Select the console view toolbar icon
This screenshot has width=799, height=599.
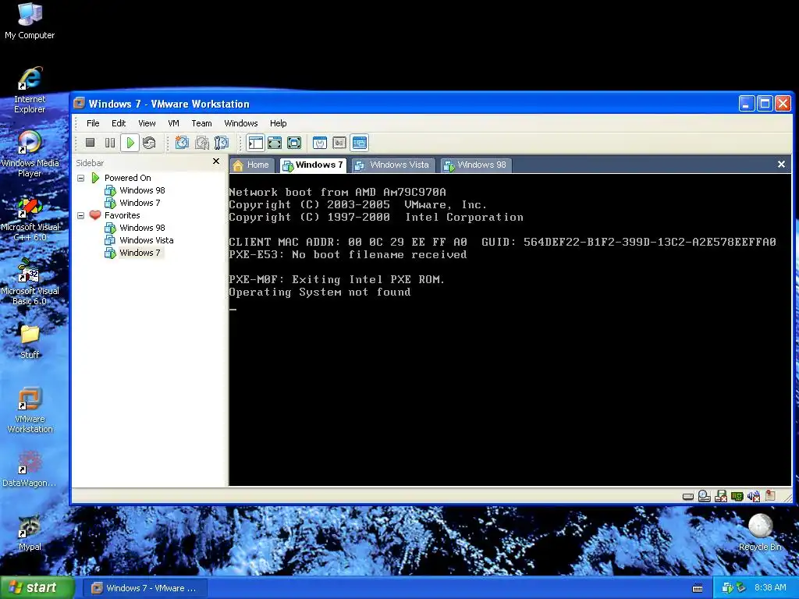point(359,144)
